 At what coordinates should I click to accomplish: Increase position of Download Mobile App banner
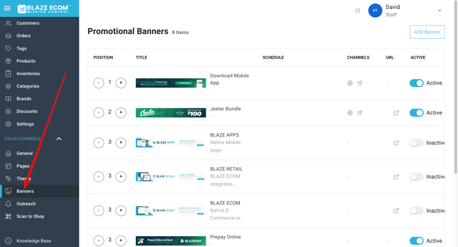click(x=121, y=83)
